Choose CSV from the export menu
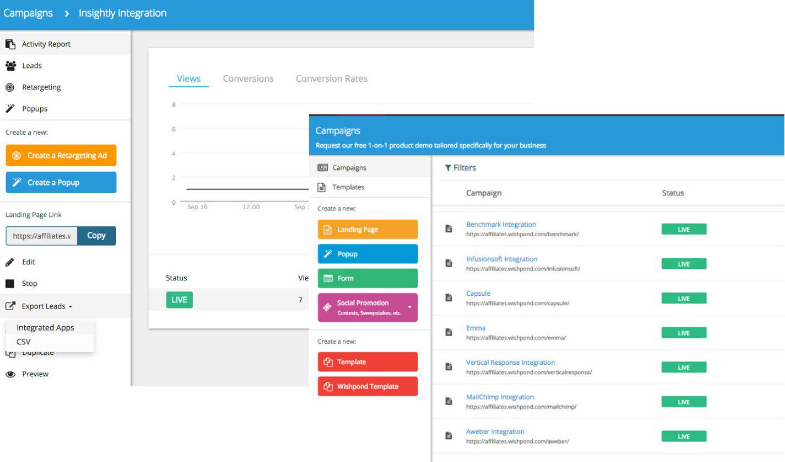This screenshot has width=785, height=462. point(24,342)
